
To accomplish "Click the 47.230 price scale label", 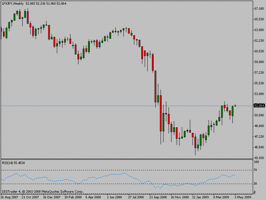I will (x=259, y=136).
